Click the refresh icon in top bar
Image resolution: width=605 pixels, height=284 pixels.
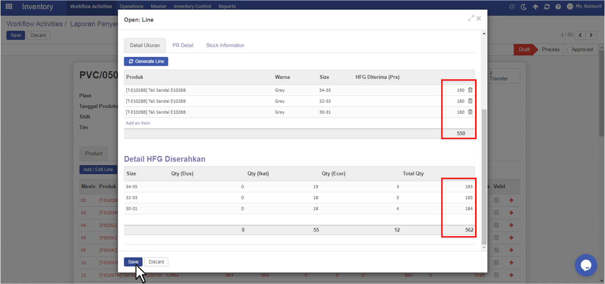[547, 7]
